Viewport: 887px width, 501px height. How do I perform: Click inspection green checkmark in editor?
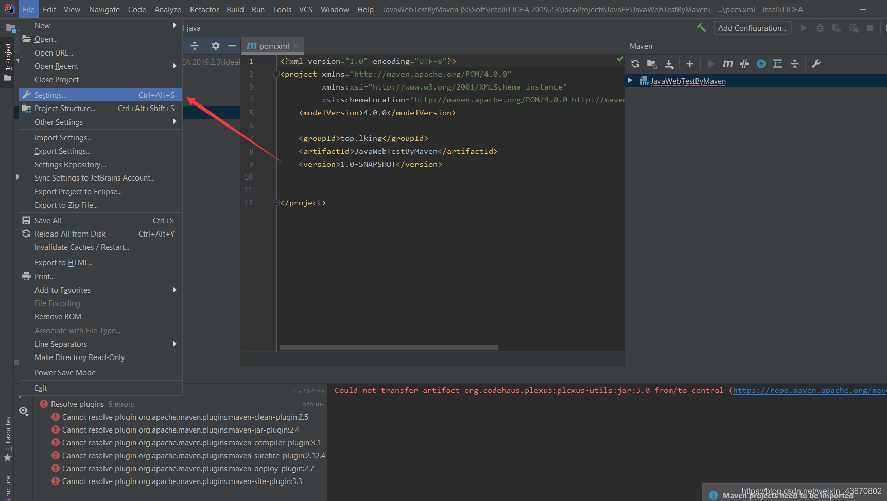pos(620,59)
